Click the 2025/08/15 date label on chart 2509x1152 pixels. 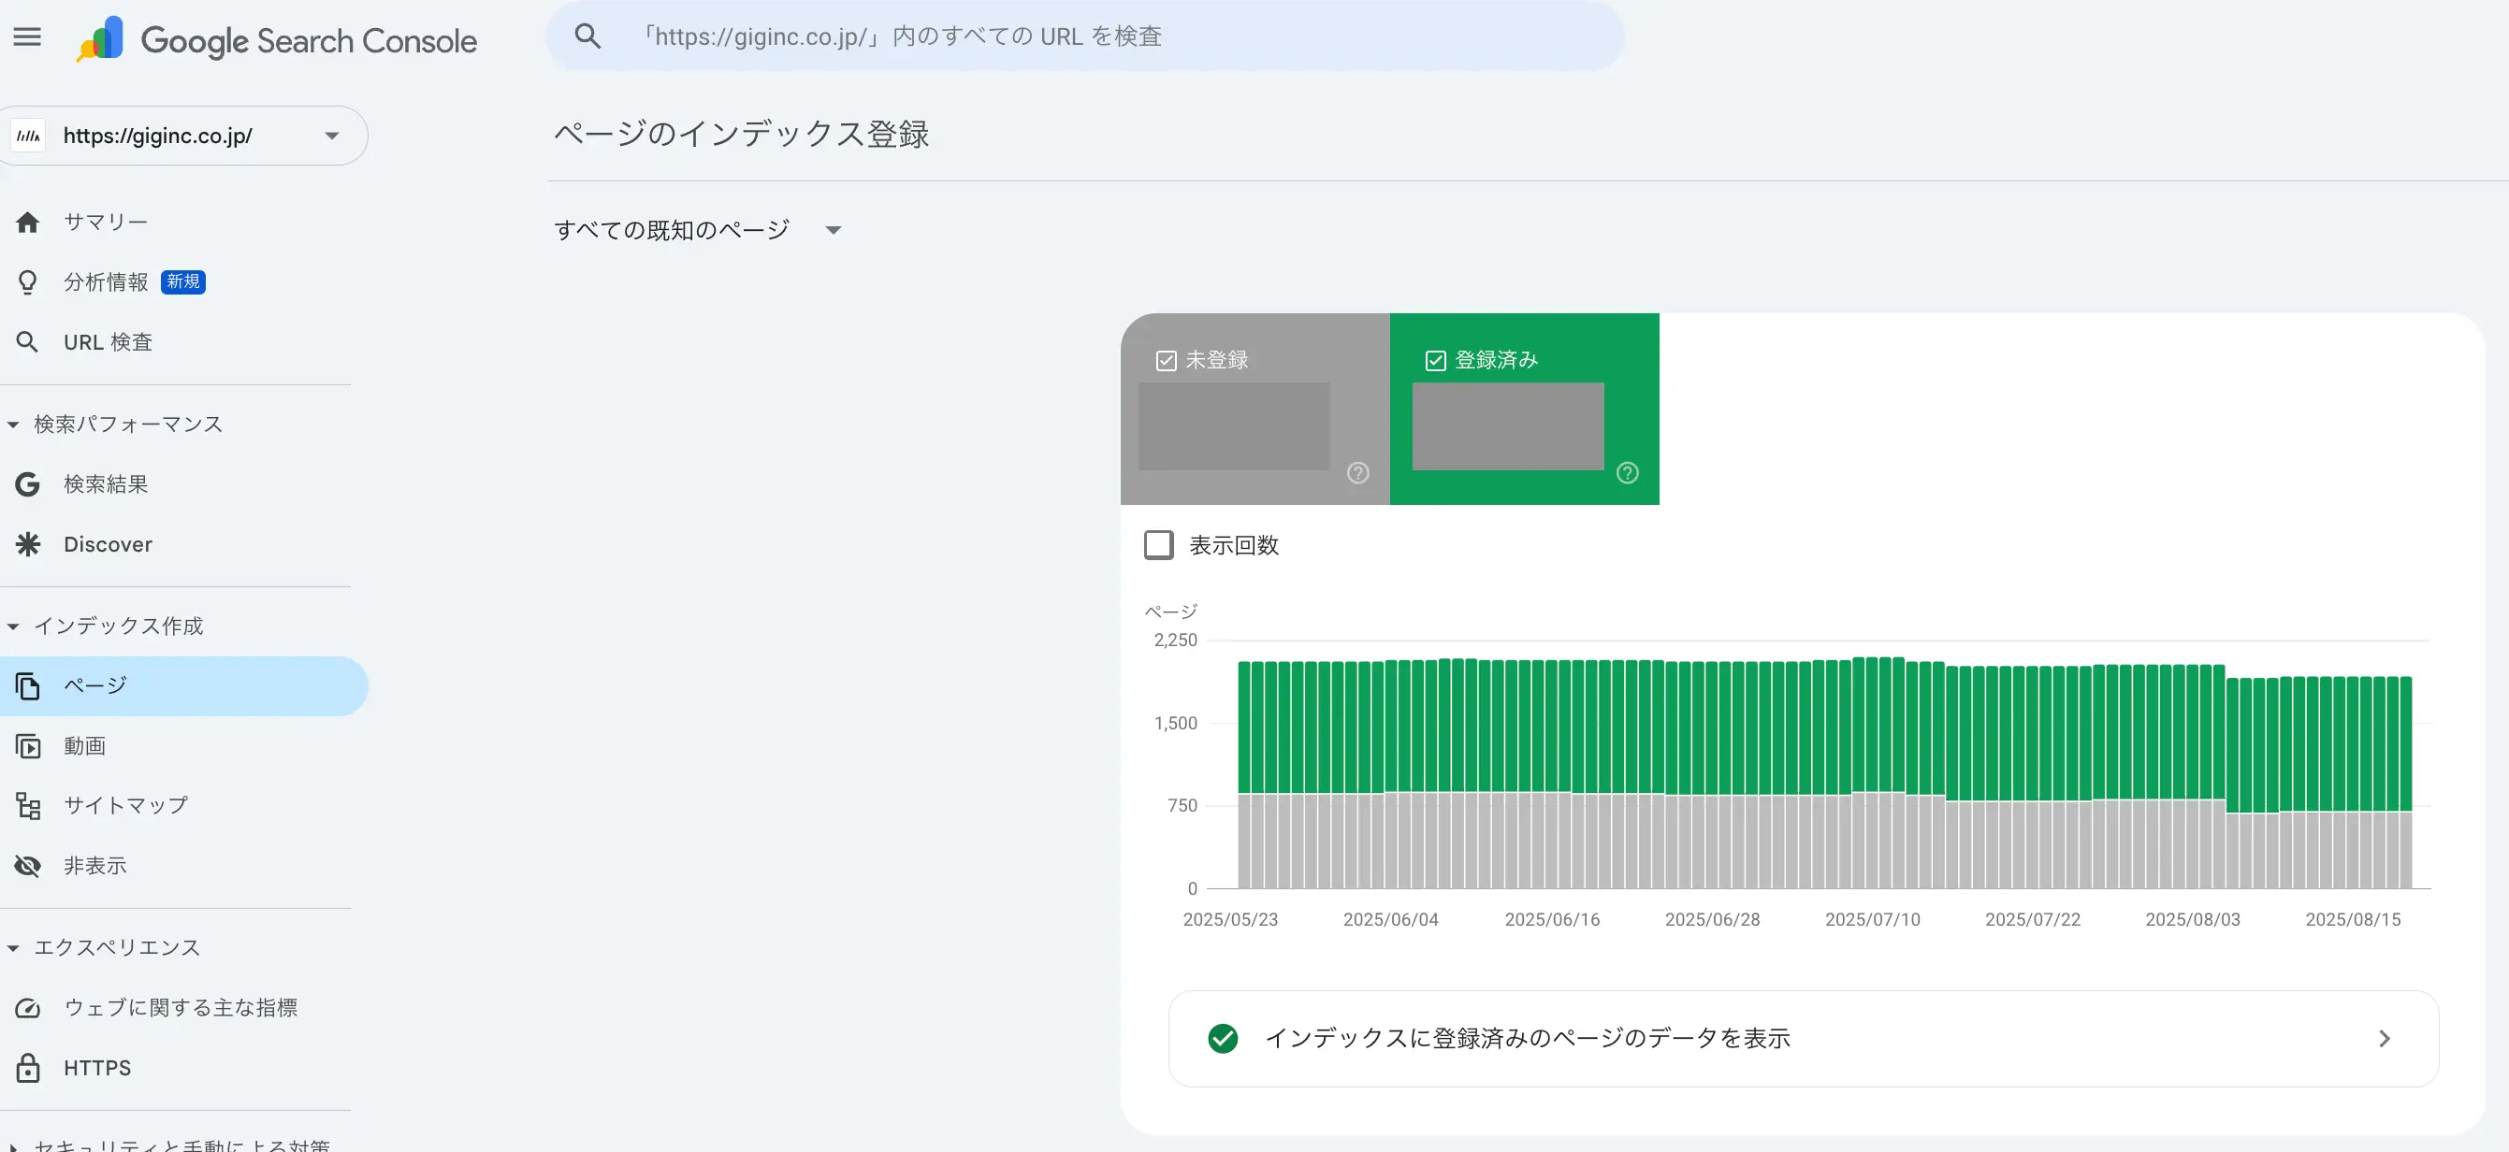(2353, 920)
